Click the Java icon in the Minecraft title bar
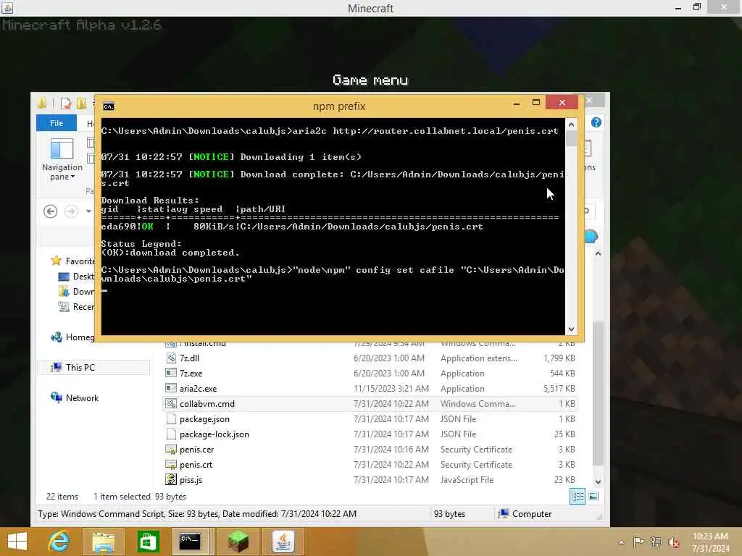The image size is (742, 556). pos(7,7)
